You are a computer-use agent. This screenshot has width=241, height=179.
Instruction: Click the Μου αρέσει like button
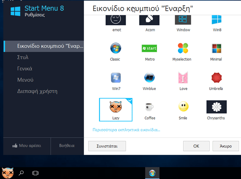click(x=27, y=146)
